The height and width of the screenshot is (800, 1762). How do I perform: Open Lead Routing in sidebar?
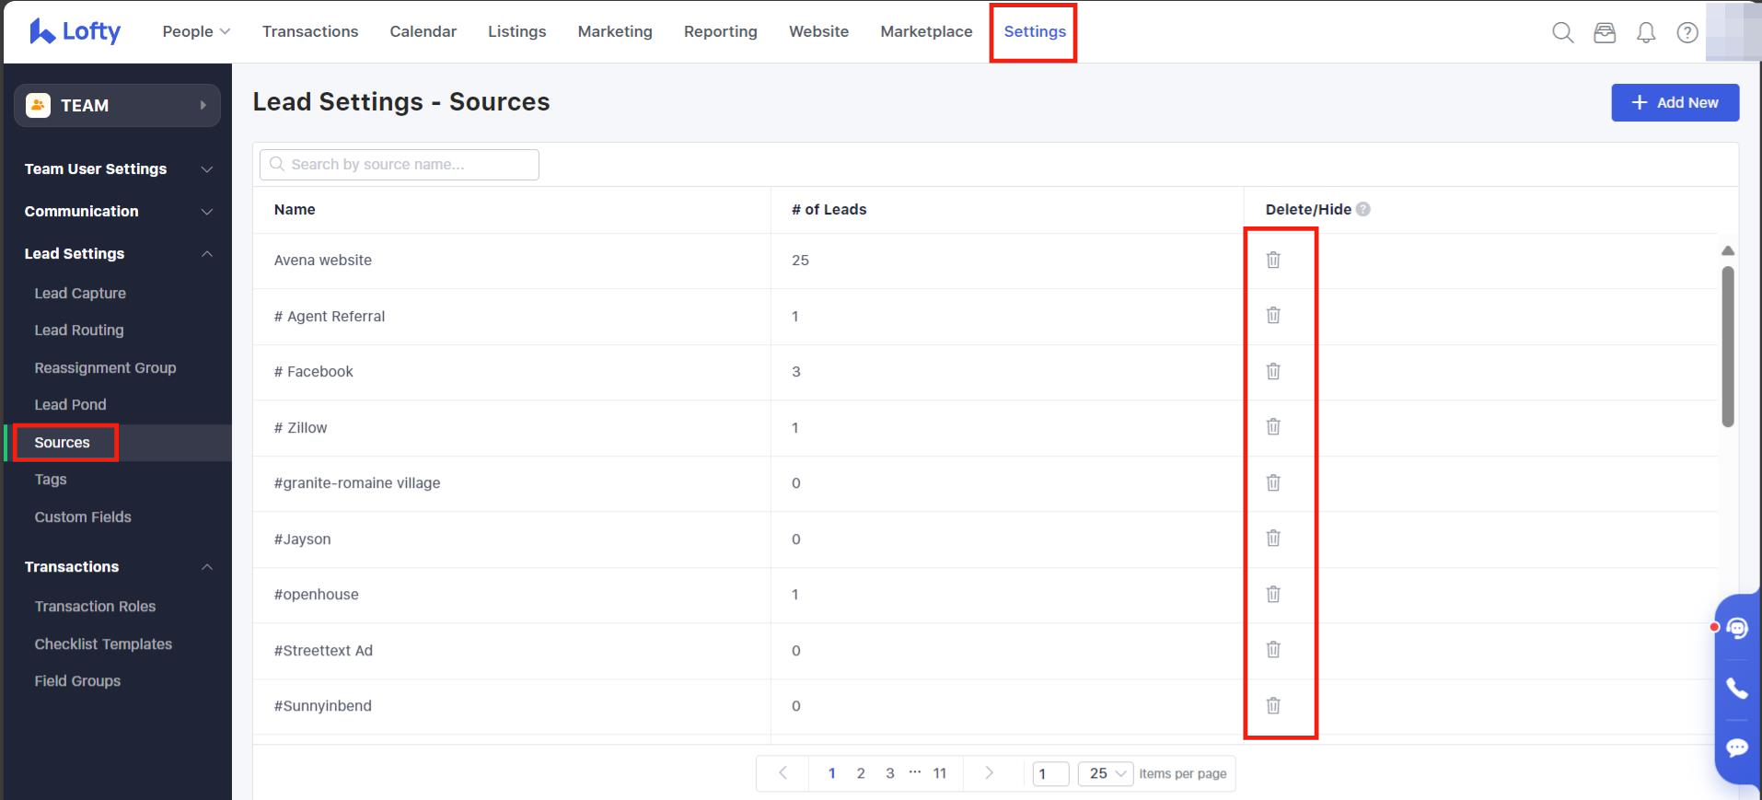[79, 330]
